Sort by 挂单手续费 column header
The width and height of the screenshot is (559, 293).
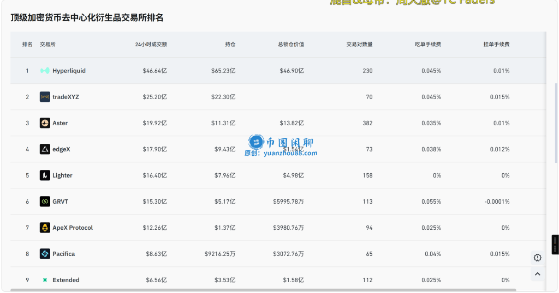tap(496, 45)
